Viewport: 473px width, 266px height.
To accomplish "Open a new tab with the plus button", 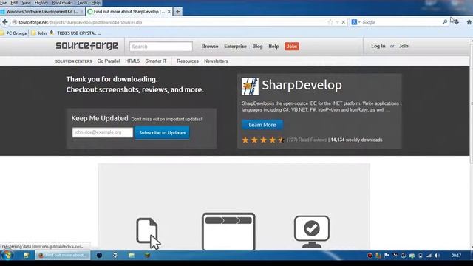I will pos(177,12).
